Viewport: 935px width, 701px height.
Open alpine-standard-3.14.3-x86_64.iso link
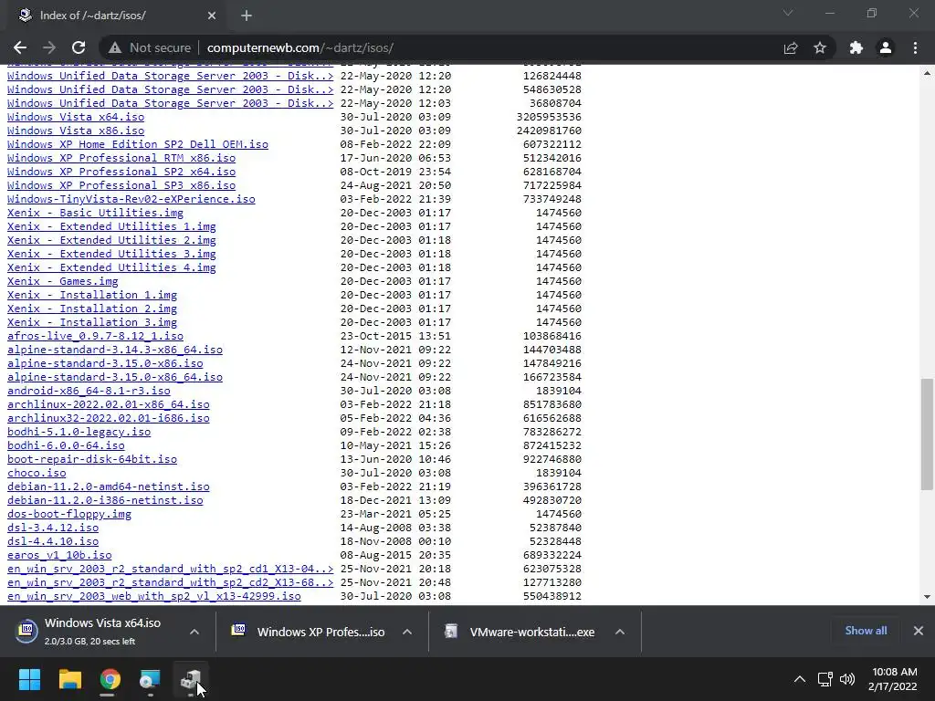point(115,350)
